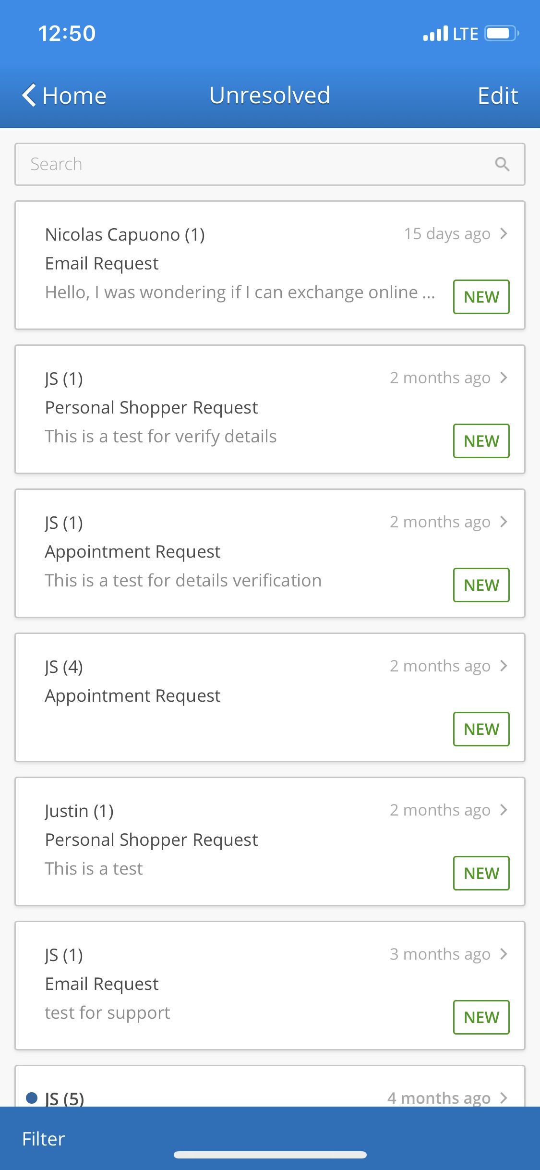This screenshot has height=1170, width=540.
Task: Tap the cellular signal bars icon
Action: (x=435, y=34)
